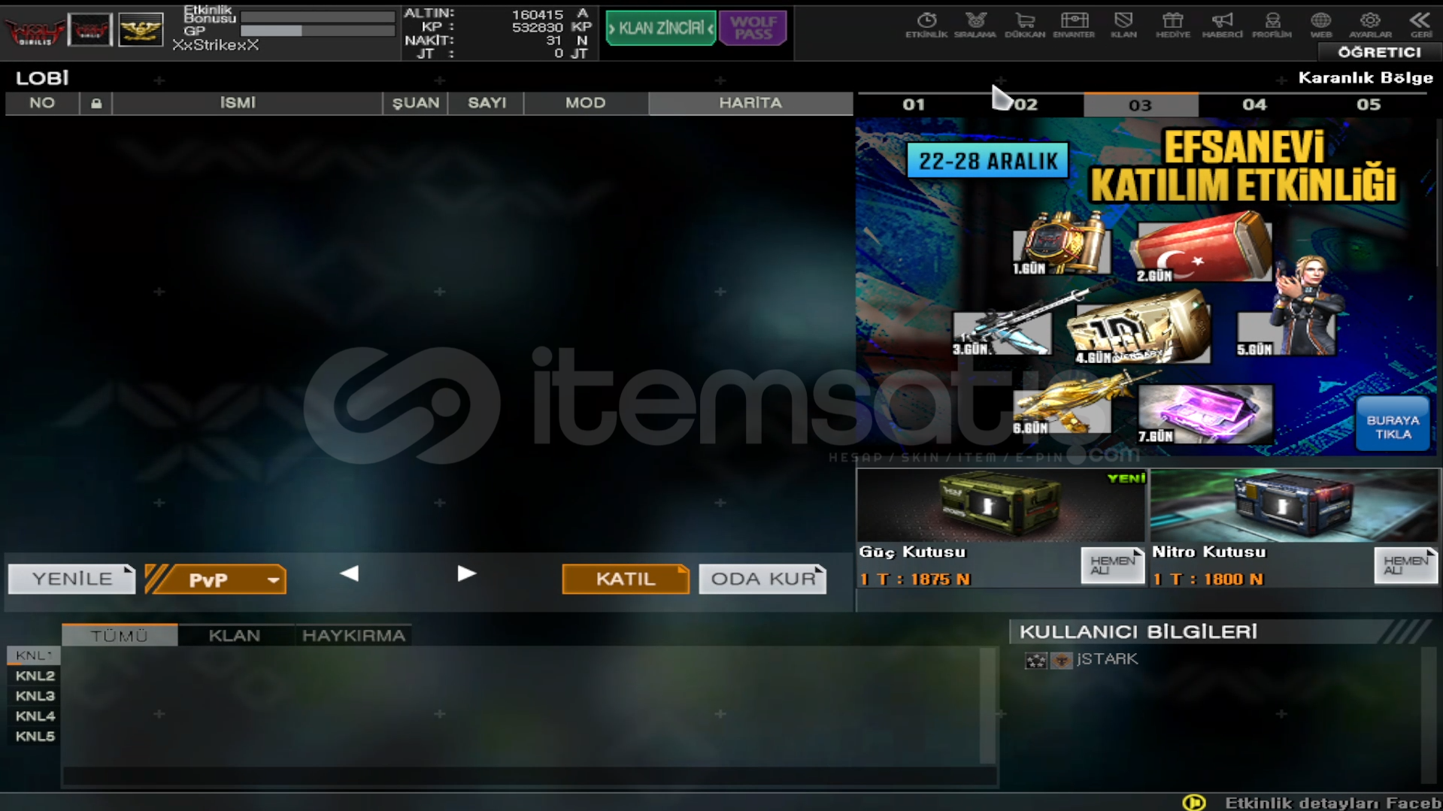Click BURAYA TIKLA on the event banner
Image resolution: width=1443 pixels, height=811 pixels.
[x=1393, y=425]
